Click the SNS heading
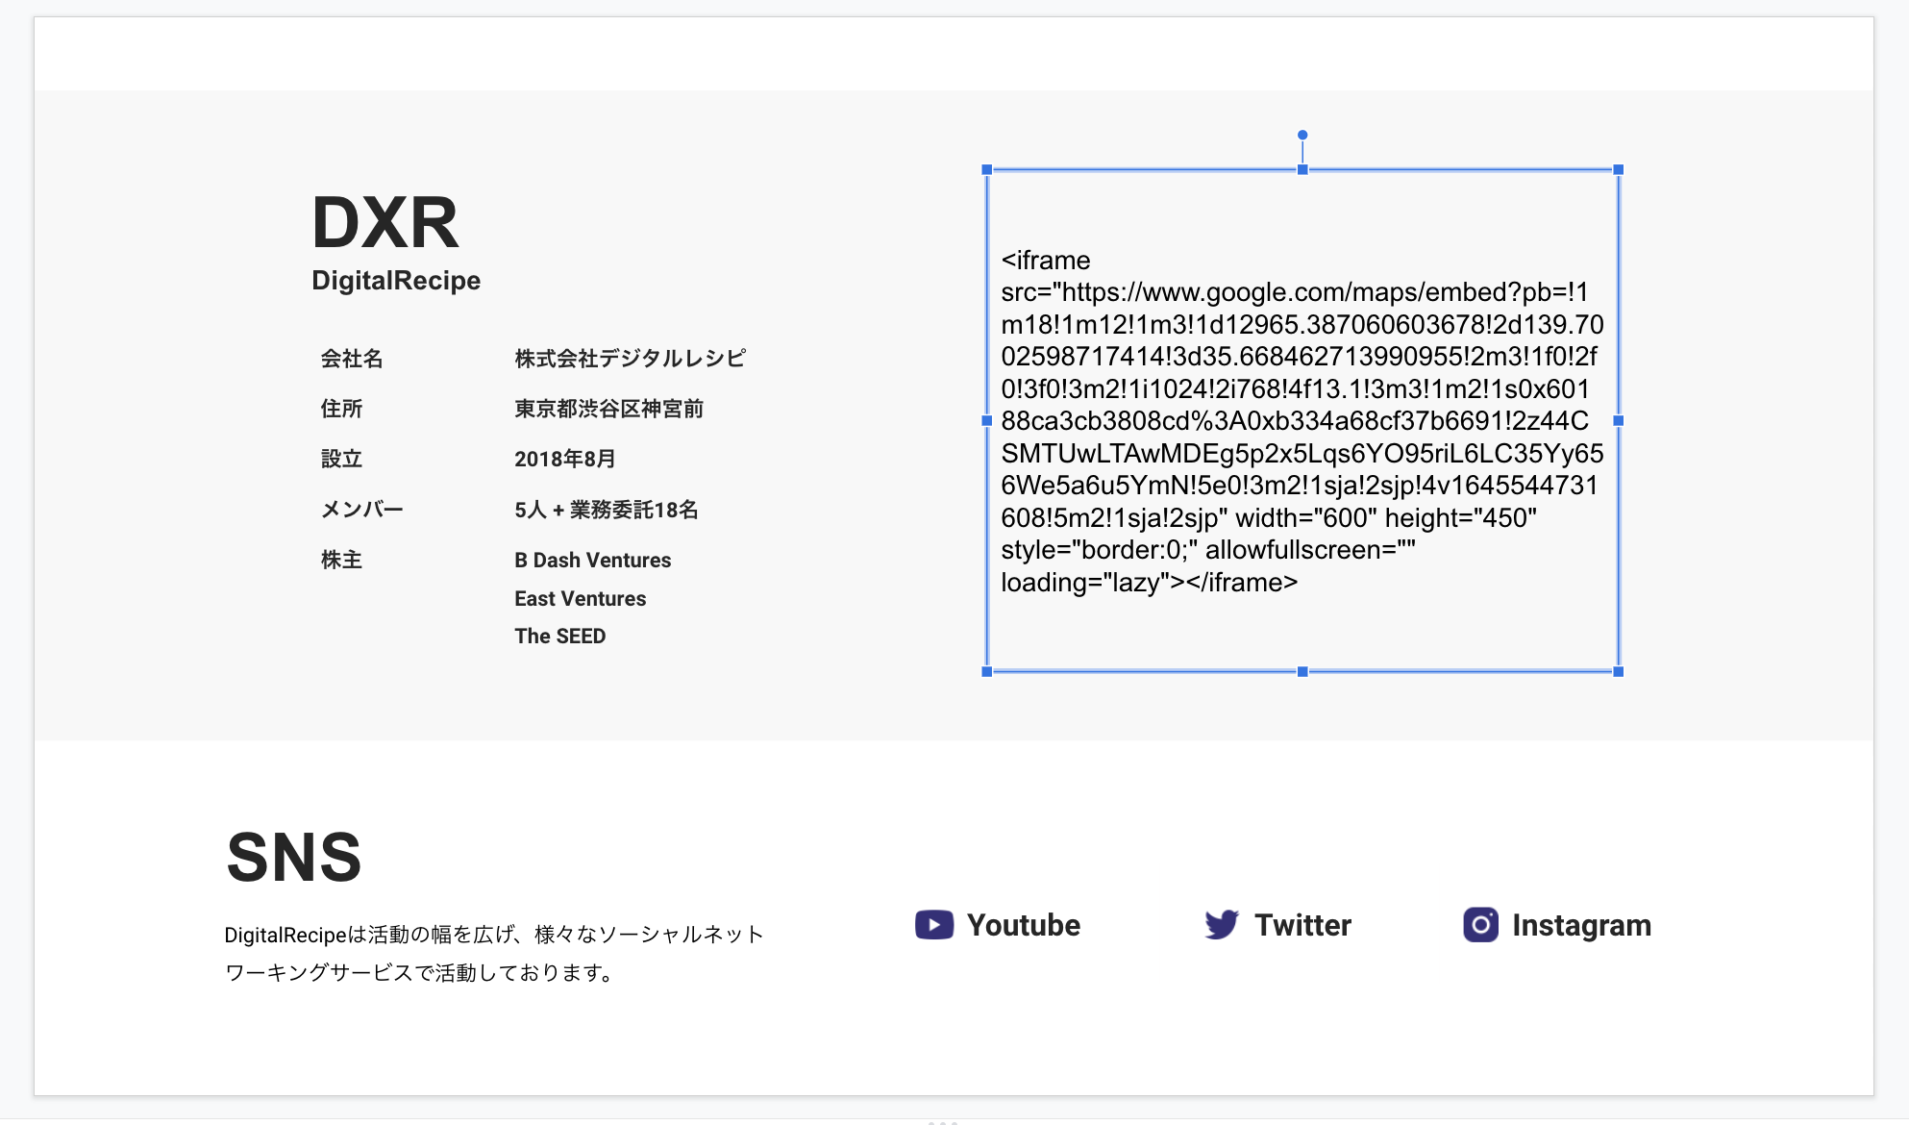Screen dimensions: 1909x1125 coord(294,857)
